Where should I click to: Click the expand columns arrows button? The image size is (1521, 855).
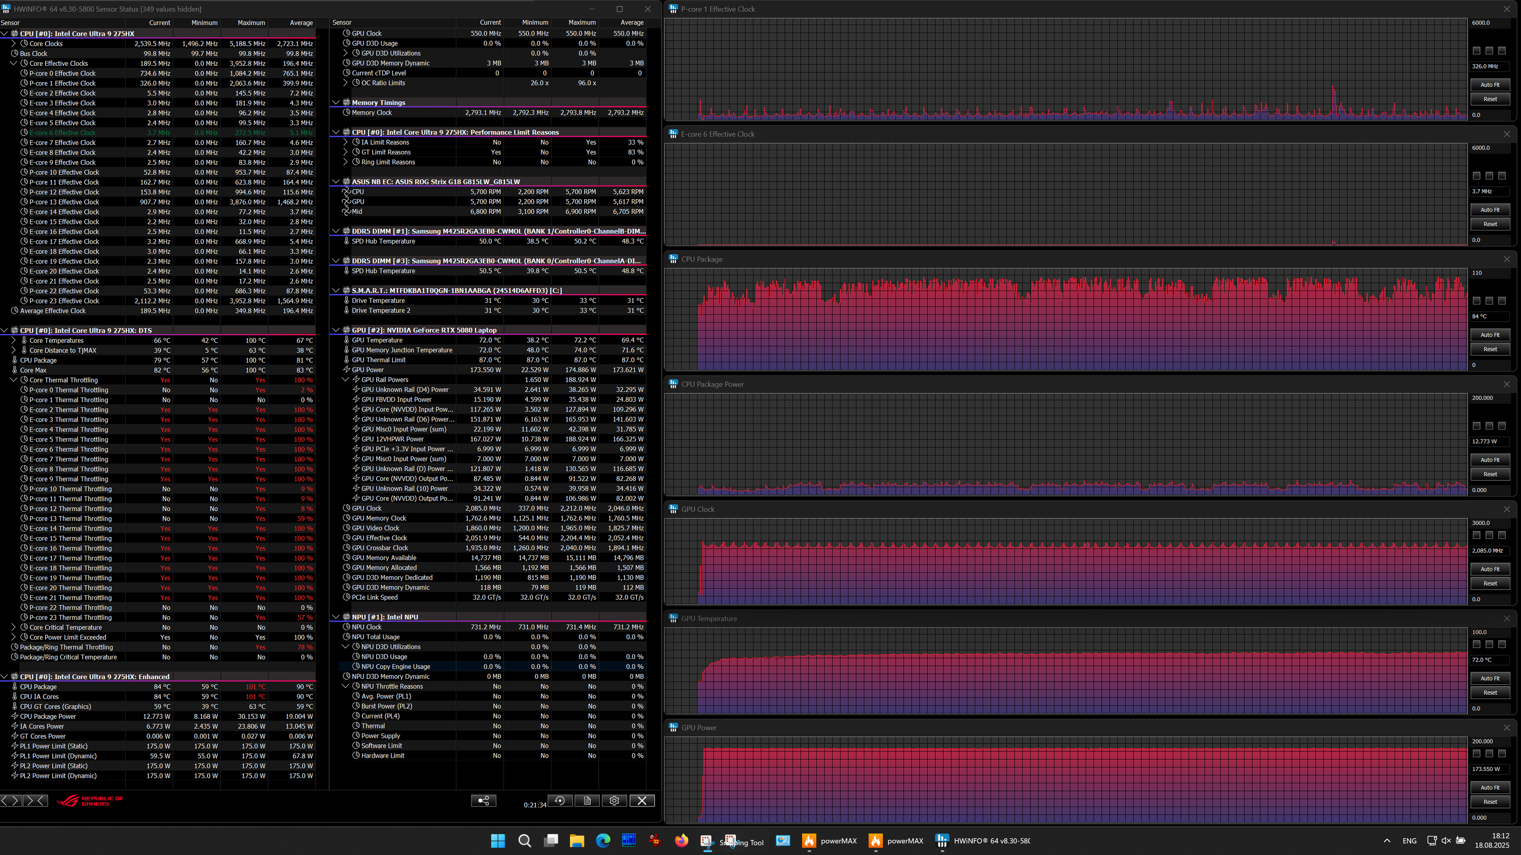tap(11, 801)
